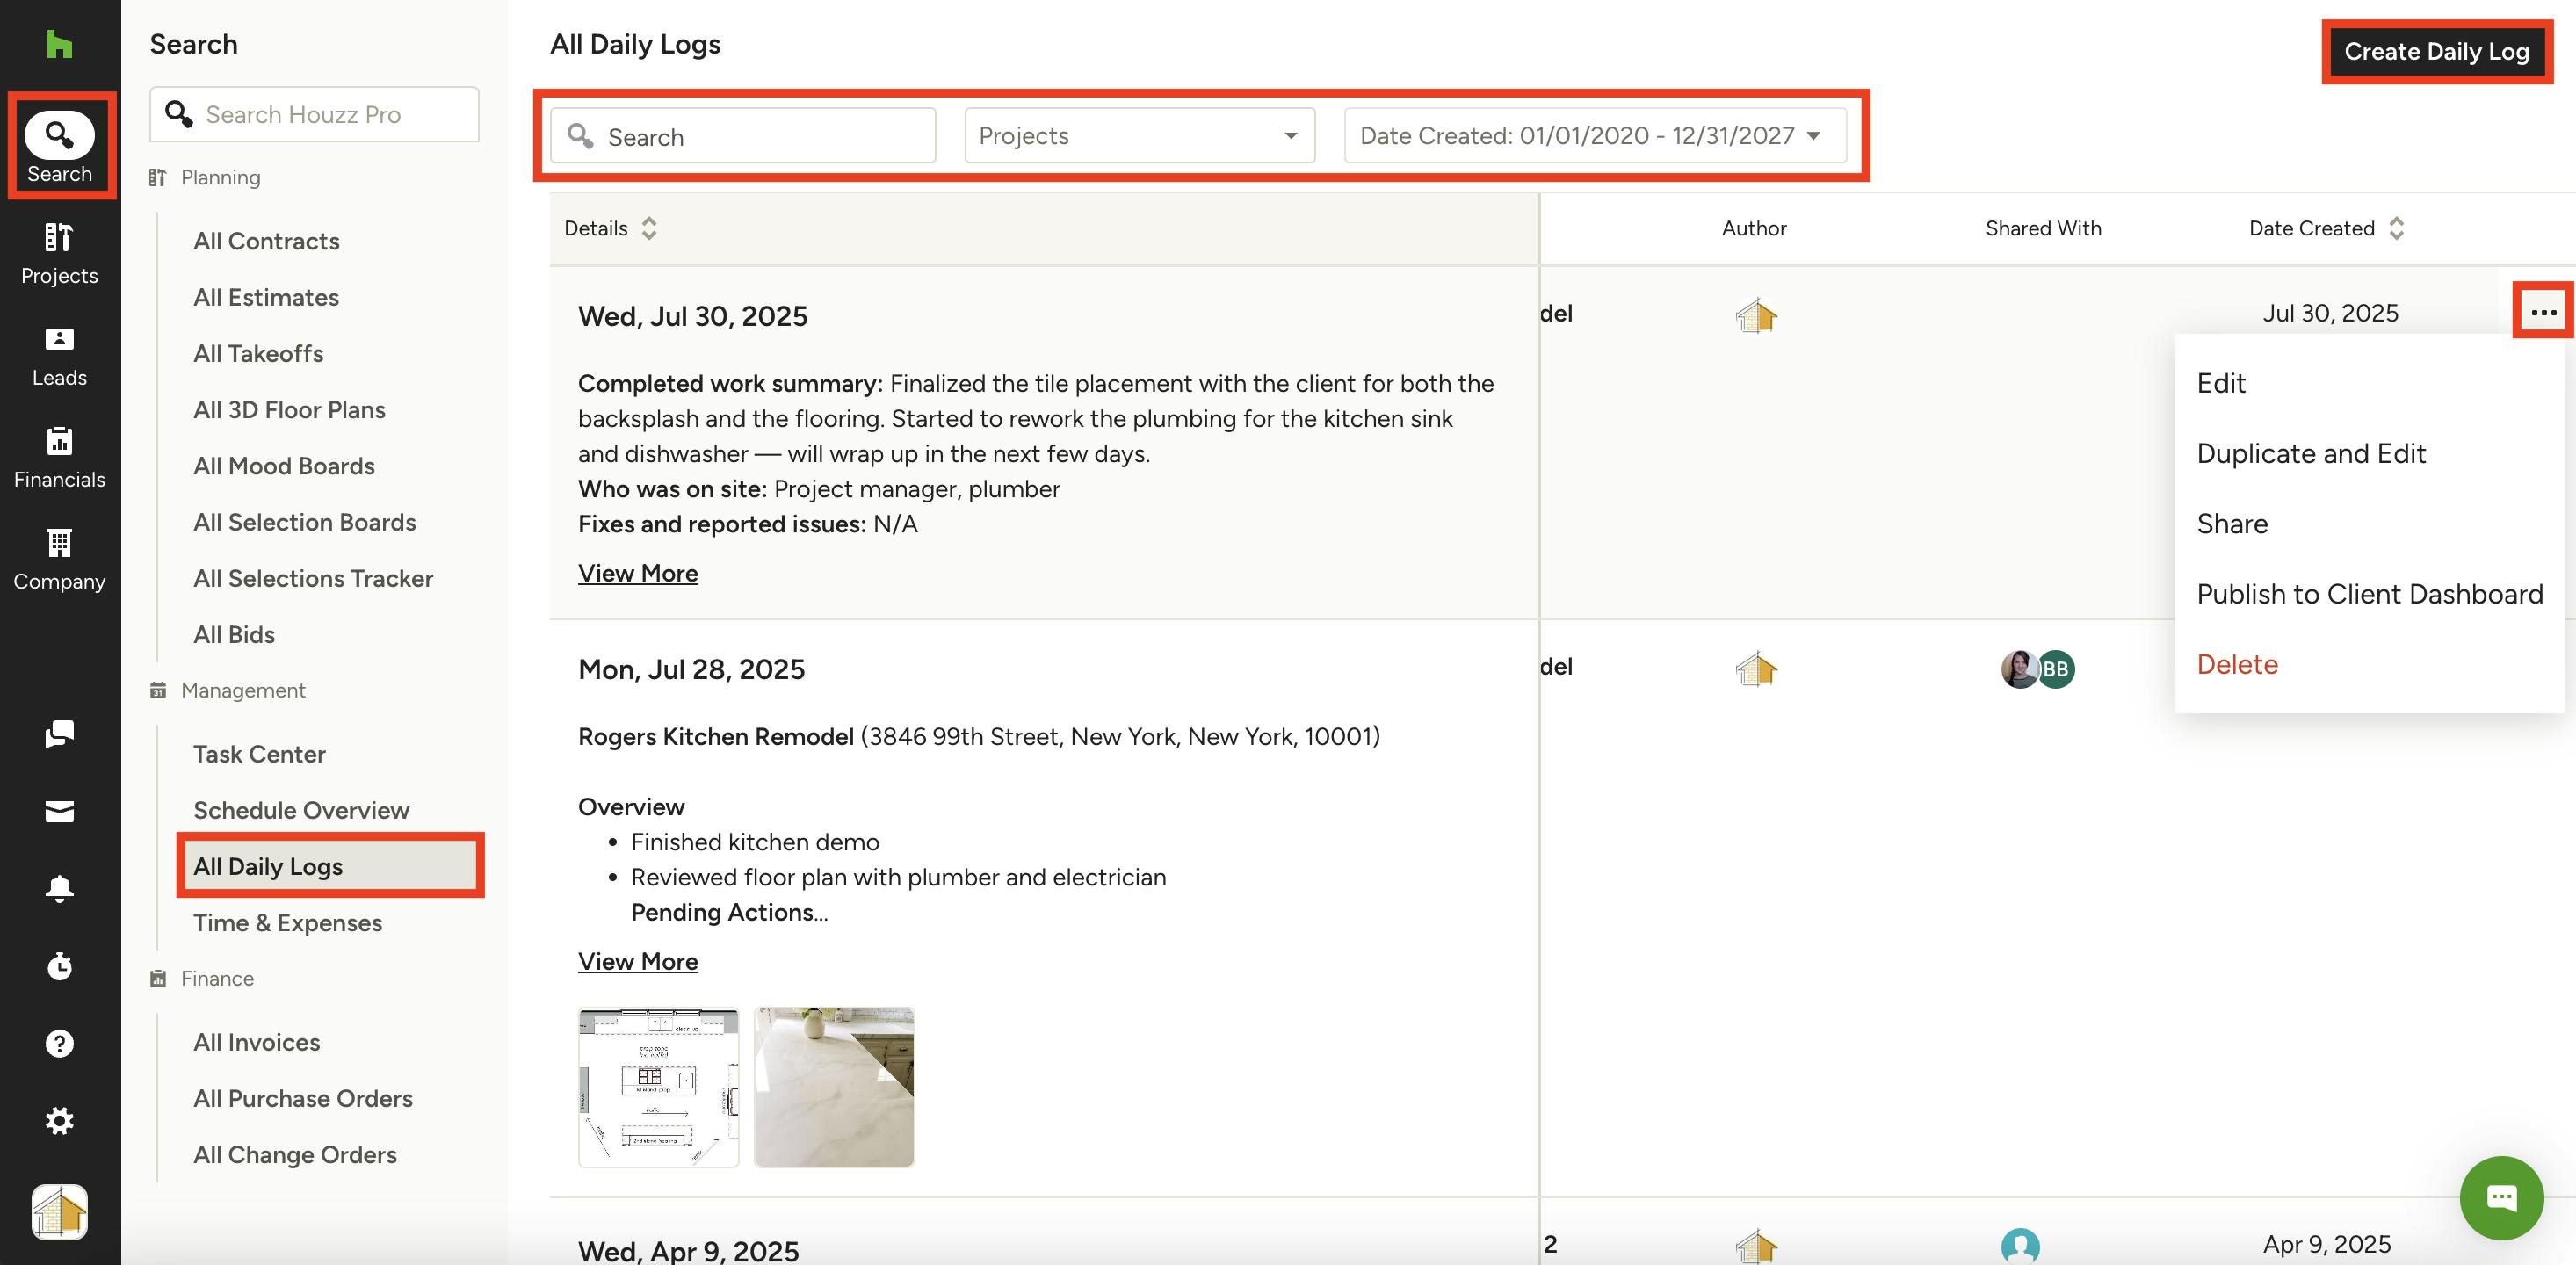The image size is (2576, 1265).
Task: Click View More under Jul 30 log
Action: pos(637,573)
